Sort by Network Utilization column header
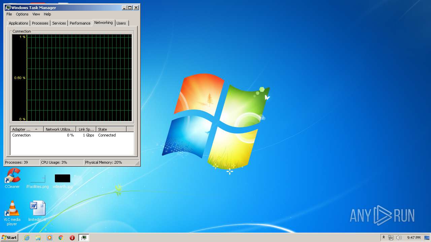Image resolution: width=431 pixels, height=242 pixels. coord(60,129)
